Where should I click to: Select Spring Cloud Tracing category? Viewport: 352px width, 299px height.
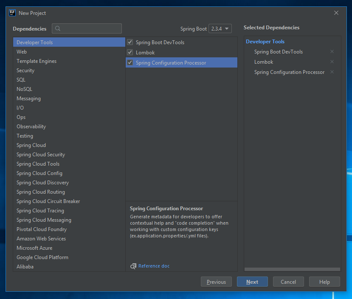click(69, 211)
